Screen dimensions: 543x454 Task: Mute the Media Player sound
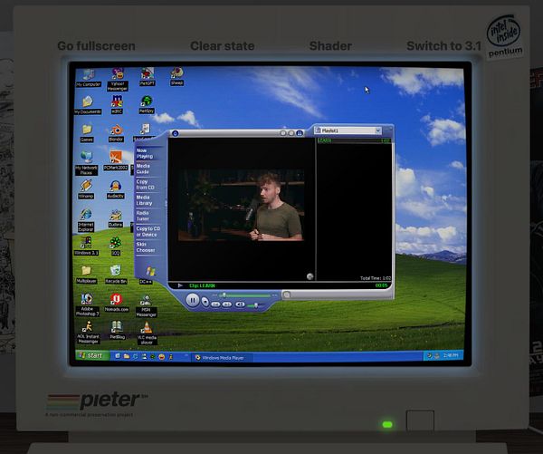pos(240,304)
